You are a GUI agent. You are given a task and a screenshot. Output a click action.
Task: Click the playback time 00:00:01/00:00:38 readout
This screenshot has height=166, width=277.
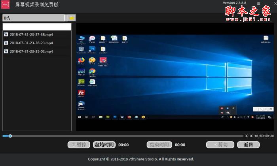click(x=259, y=136)
